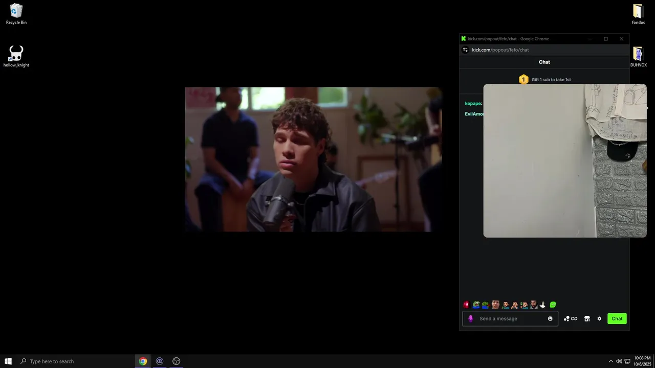Open the purple camera app in taskbar
The image size is (655, 368).
(x=160, y=361)
